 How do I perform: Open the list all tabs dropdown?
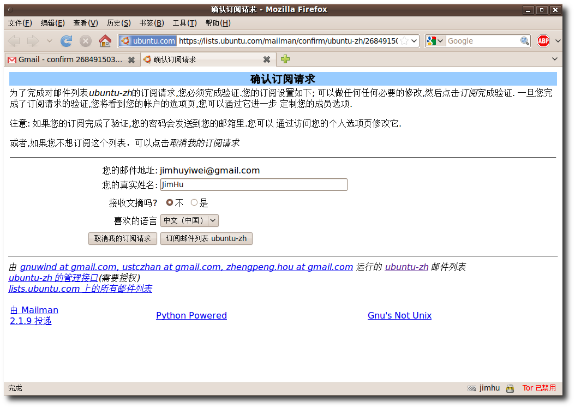tap(554, 59)
